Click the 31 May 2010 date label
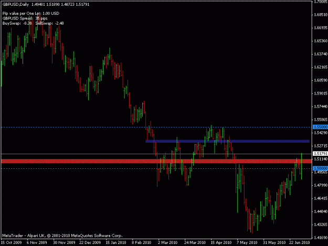 pyautogui.click(x=274, y=242)
